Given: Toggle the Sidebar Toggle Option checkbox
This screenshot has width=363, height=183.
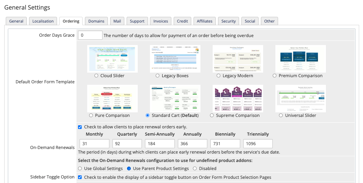Looking at the screenshot, I should (x=80, y=177).
